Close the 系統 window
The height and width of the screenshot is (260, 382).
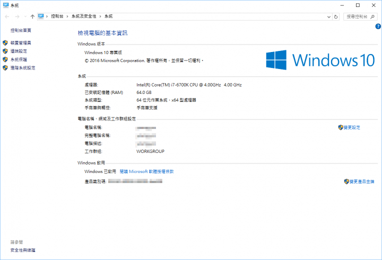(x=374, y=5)
